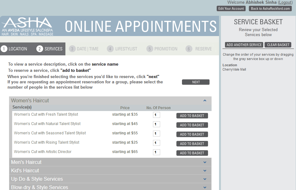This screenshot has width=296, height=190.
Task: Open the Date | Time step
Action: 84,49
